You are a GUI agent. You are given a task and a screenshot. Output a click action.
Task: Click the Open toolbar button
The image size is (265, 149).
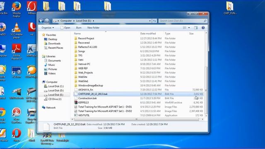pos(65,28)
